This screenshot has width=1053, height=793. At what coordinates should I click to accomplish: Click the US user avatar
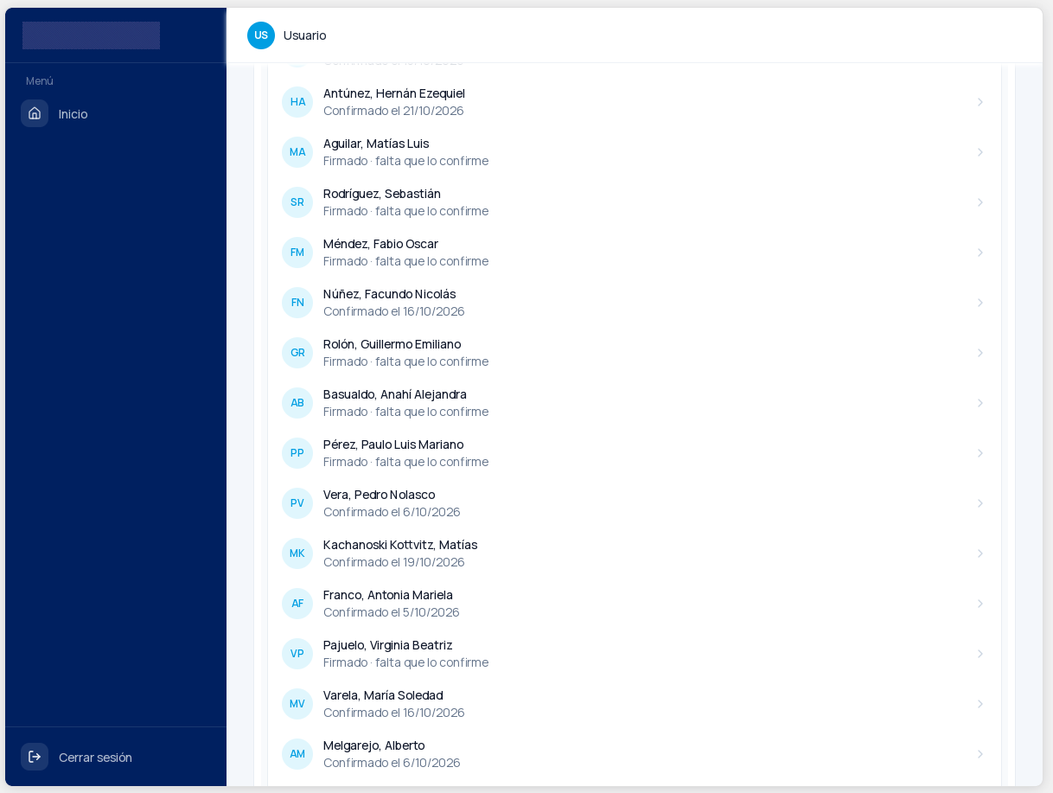coord(261,35)
